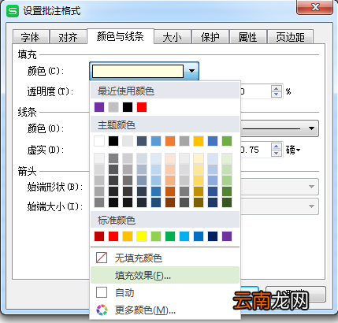Select gold theme color swatch

[199, 141]
